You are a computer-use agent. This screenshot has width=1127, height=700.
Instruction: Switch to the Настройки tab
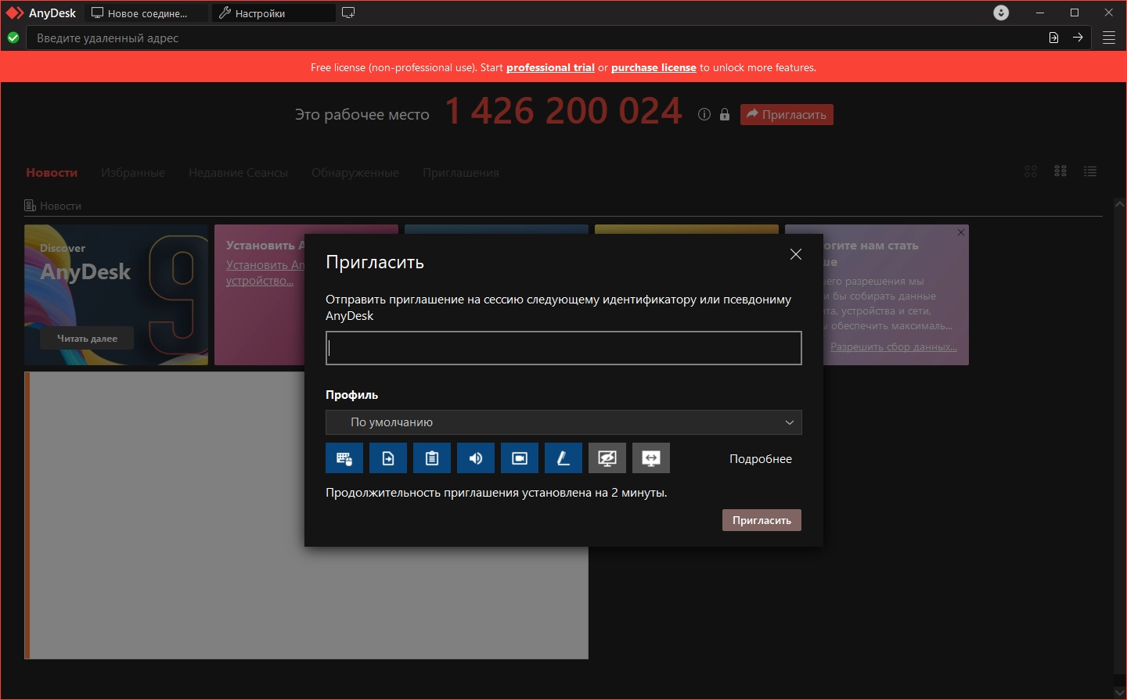click(273, 13)
